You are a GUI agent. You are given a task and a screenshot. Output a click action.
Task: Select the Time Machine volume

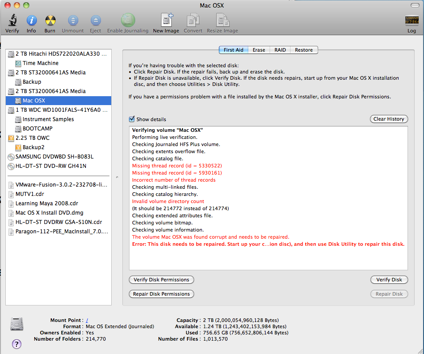click(x=58, y=63)
